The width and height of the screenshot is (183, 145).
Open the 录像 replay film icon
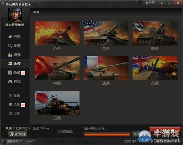click(x=10, y=73)
